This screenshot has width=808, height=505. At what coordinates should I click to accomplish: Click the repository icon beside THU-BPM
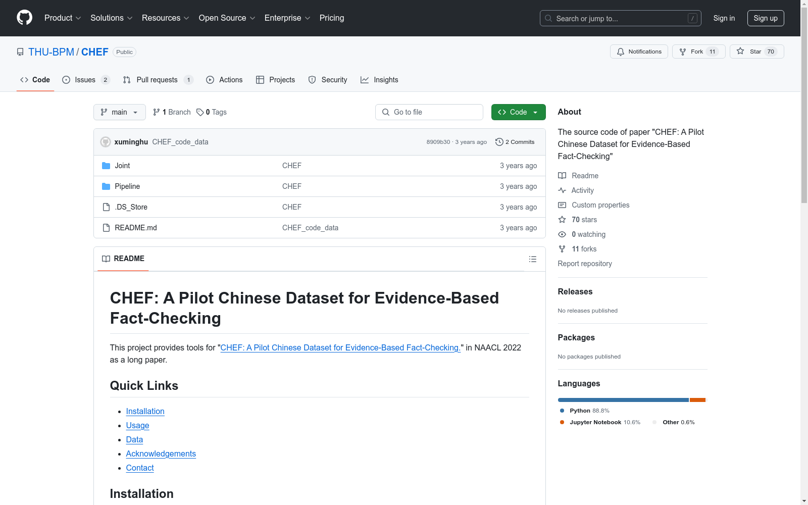click(20, 52)
